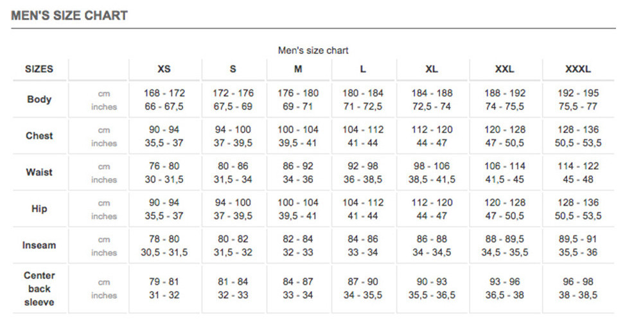Click the Hip row label
This screenshot has width=643, height=320.
coord(39,209)
